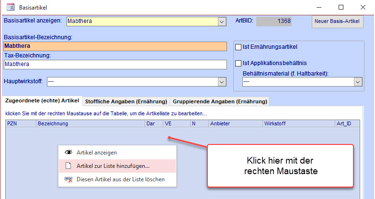The image size is (375, 199).
Task: Click into the Basisartikel-Bezeichnung field
Action: (x=115, y=46)
